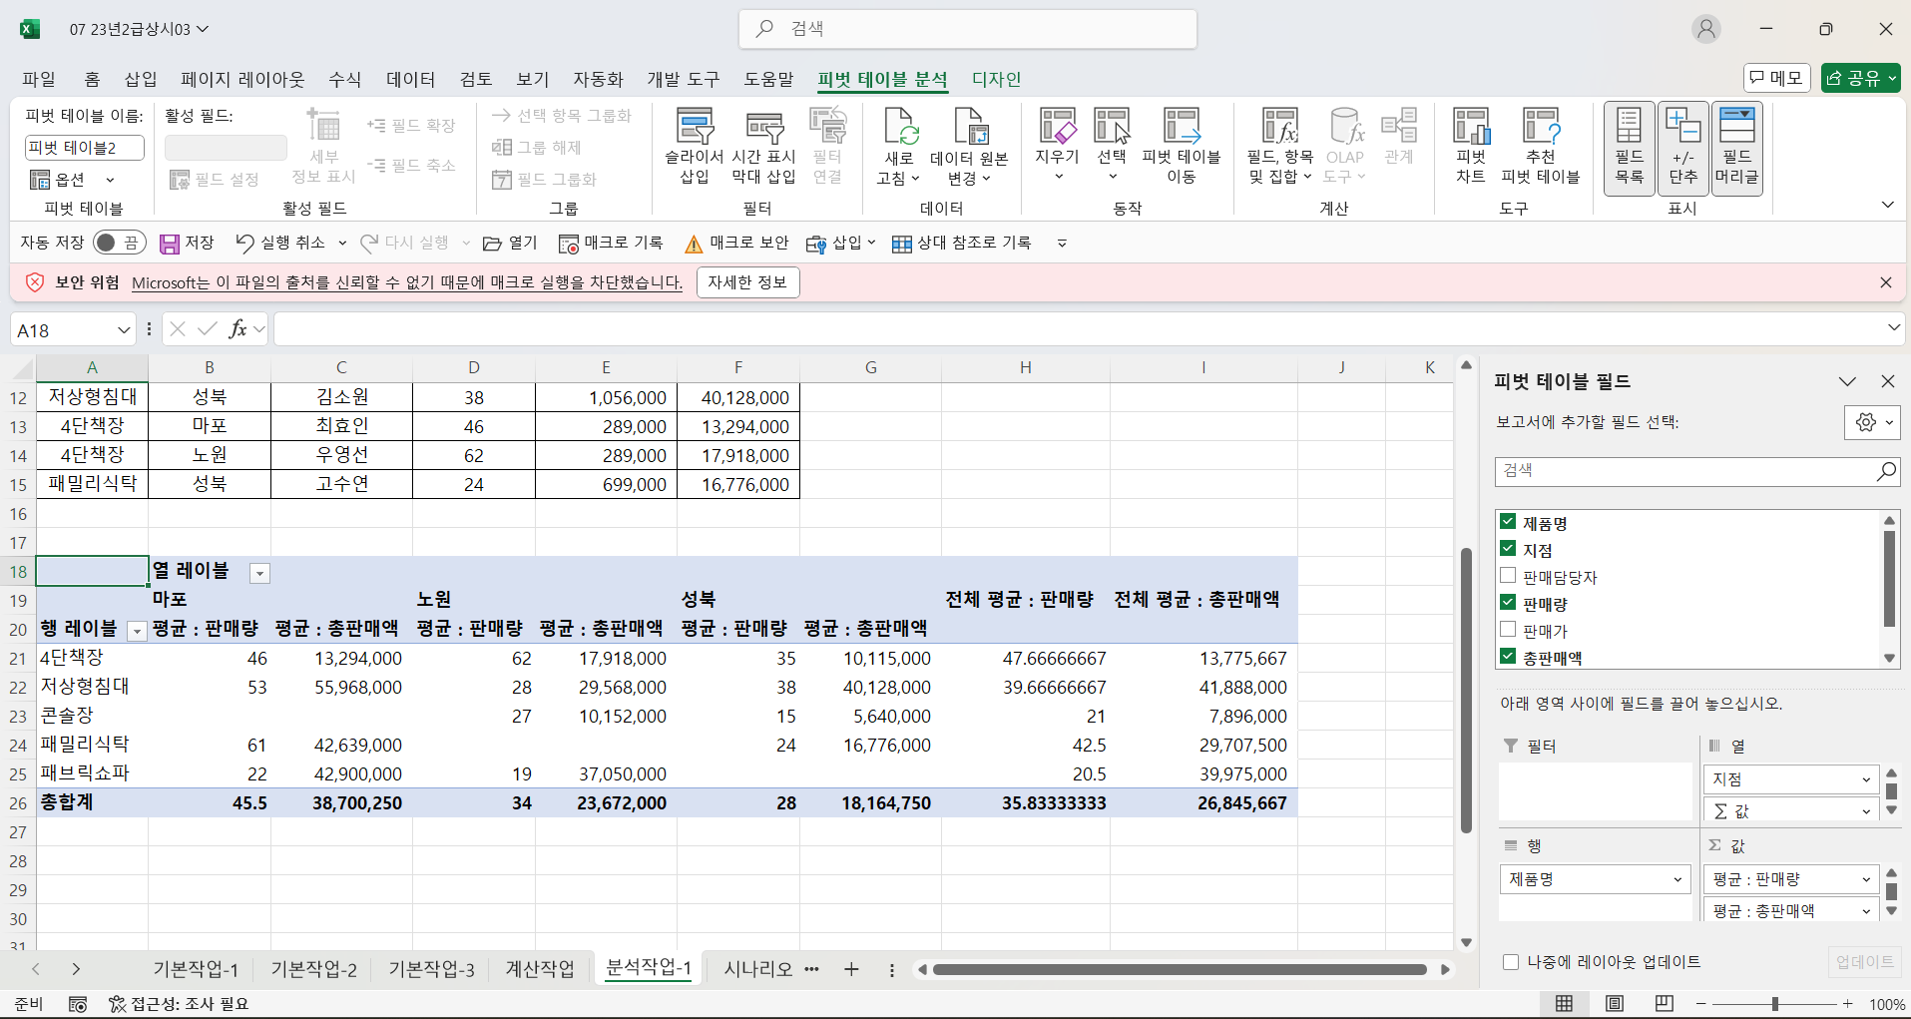Open the Name Box dropdown arrow
Viewport: 1911px width, 1019px height.
tap(124, 330)
